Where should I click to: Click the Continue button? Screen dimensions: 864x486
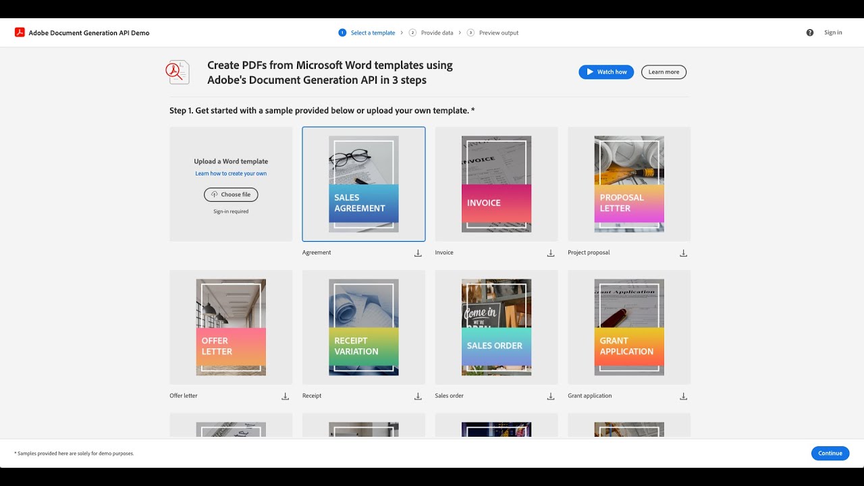[x=830, y=454]
